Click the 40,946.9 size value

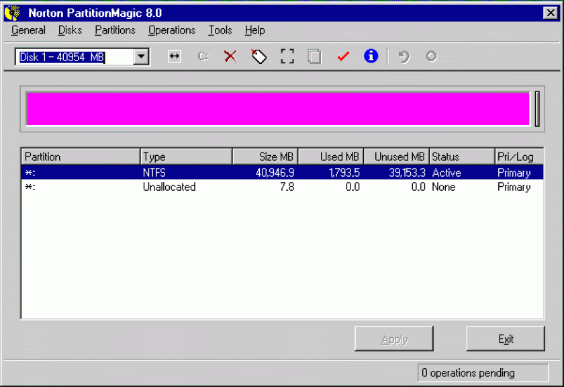pos(275,173)
